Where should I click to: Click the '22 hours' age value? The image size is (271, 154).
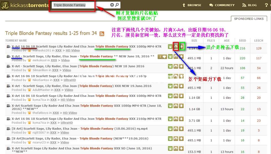coord(227,68)
